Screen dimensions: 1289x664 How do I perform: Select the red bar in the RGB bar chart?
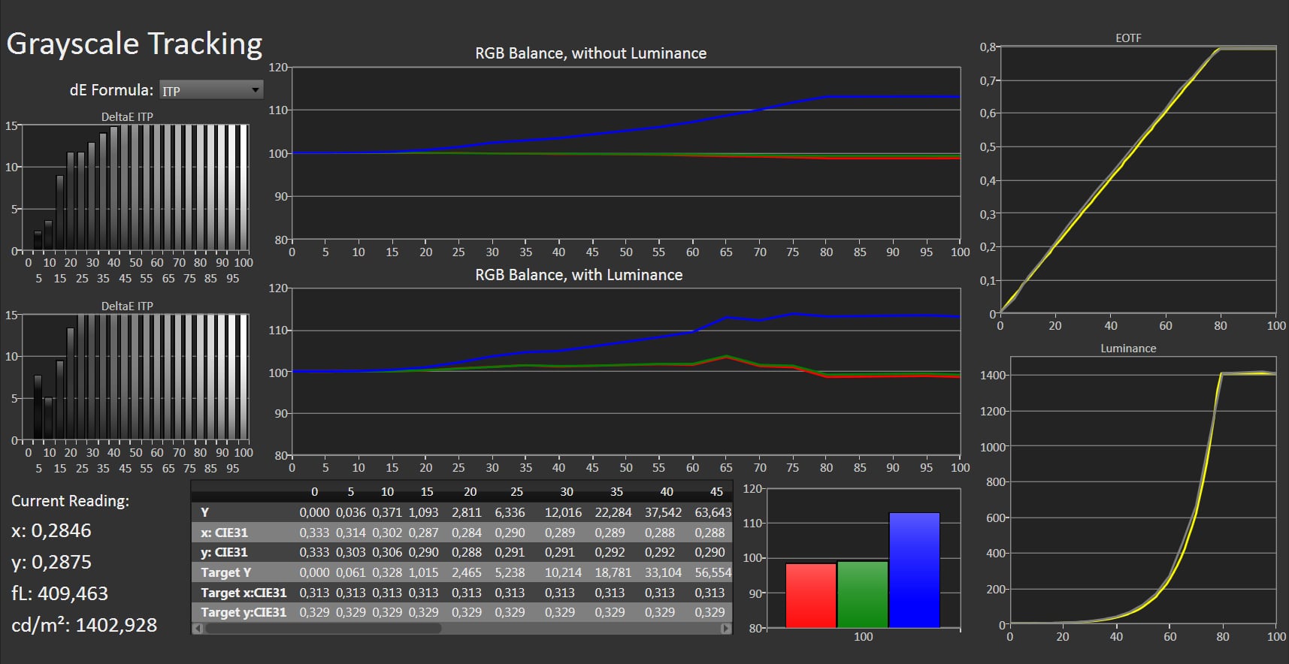pyautogui.click(x=811, y=595)
